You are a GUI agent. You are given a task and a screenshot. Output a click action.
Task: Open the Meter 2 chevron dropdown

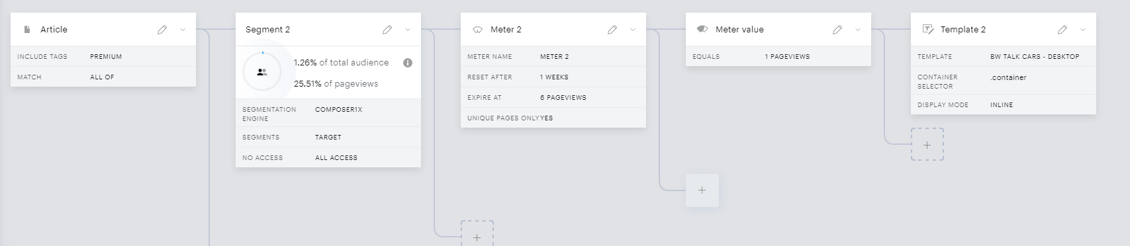point(633,30)
